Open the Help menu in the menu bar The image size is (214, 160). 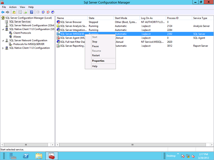coord(31,7)
